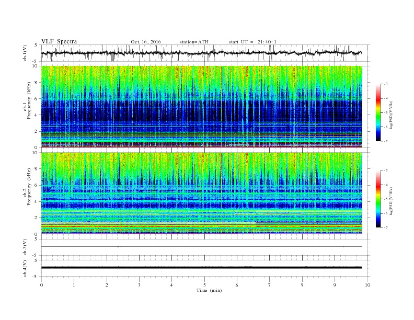The height and width of the screenshot is (320, 414).
Task: Click the "4" kHz tick on ch.1 spectrogram
Action: coord(37,115)
